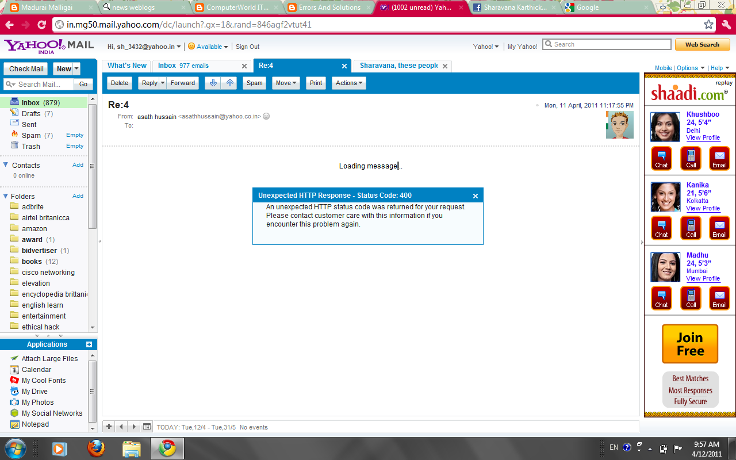Click the Email icon for Madhu

pos(719,298)
